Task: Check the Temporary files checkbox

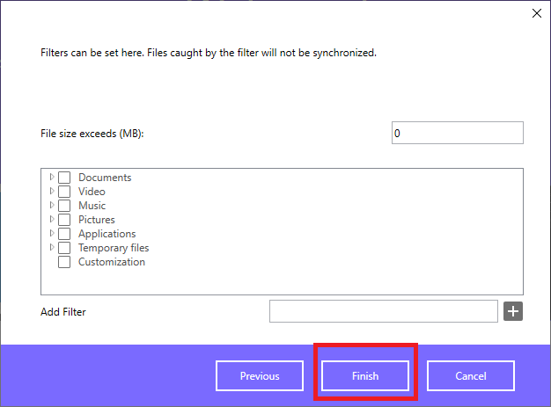Action: (64, 248)
